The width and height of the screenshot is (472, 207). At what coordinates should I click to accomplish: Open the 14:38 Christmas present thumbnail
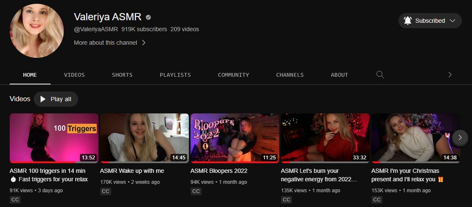click(416, 138)
